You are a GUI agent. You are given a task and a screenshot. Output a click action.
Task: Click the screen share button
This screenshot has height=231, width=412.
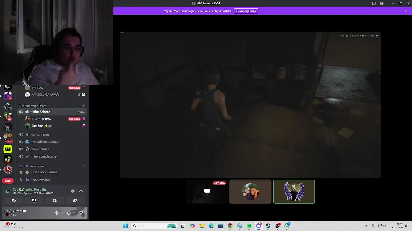tap(34, 201)
